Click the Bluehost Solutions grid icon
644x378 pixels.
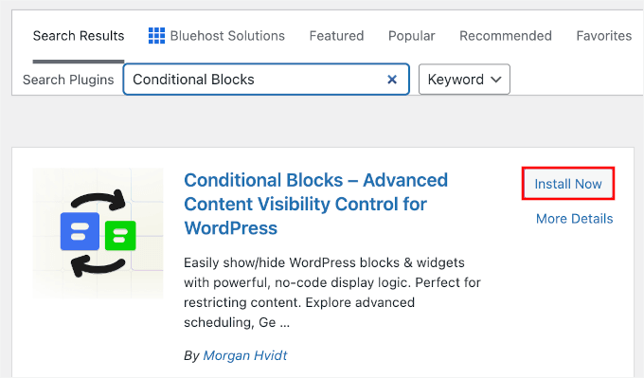click(156, 36)
